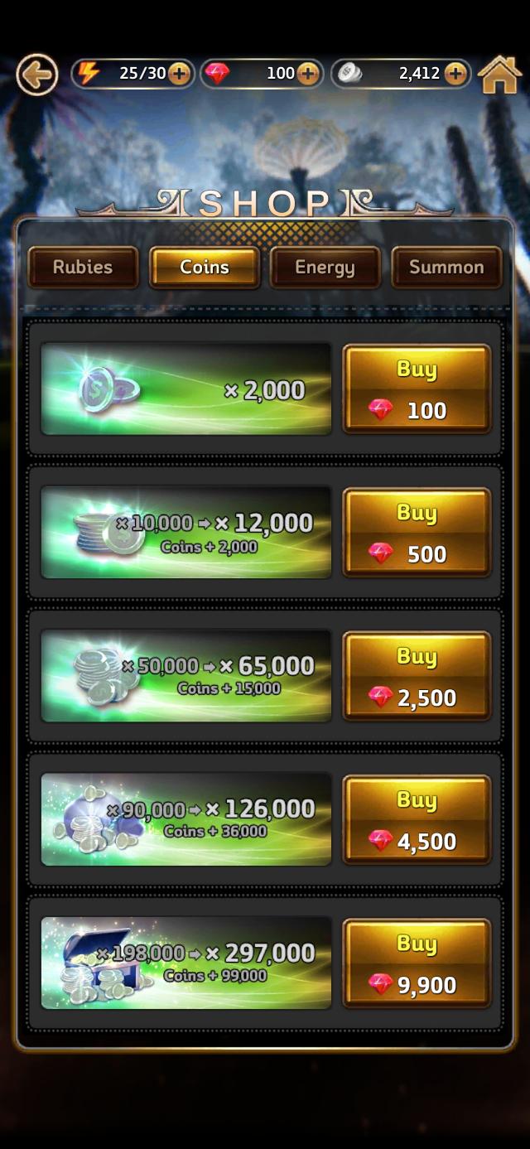Tap the silver coin icon in top bar
The width and height of the screenshot is (530, 1149).
[349, 74]
